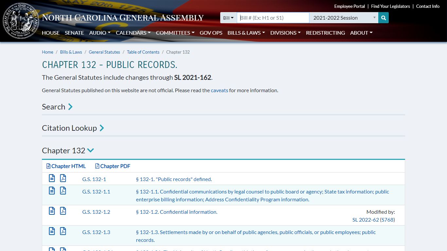Open HTML document icon for G.S. 132-1.1
The width and height of the screenshot is (447, 251).
[52, 191]
